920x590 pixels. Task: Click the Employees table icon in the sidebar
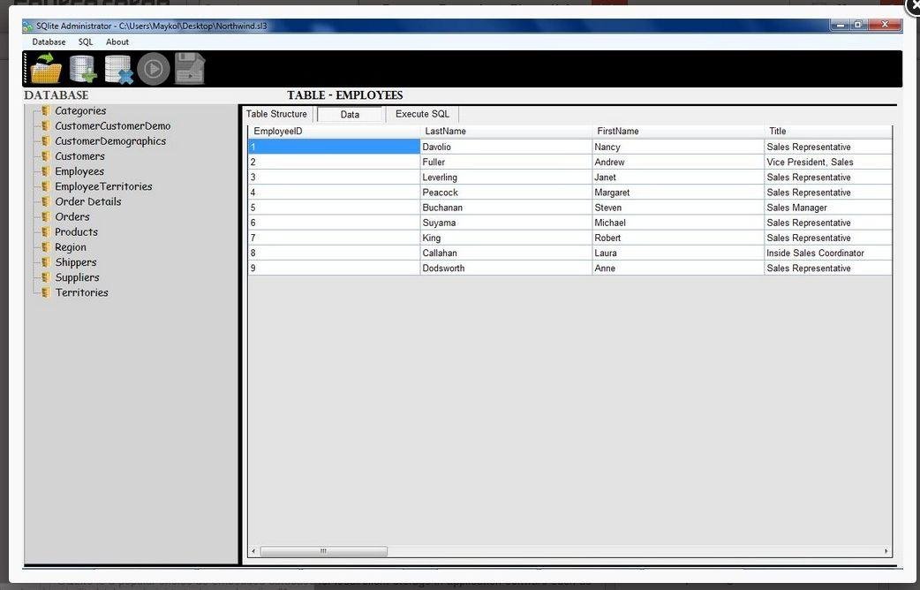coord(46,170)
